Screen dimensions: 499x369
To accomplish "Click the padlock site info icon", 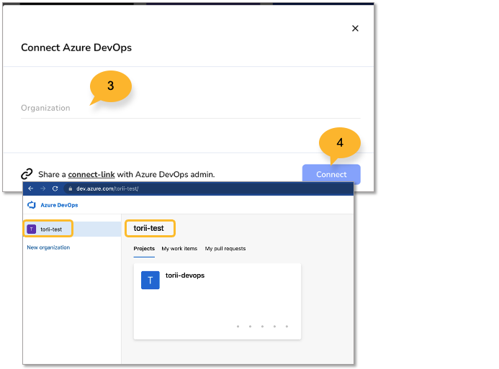I will 71,188.
